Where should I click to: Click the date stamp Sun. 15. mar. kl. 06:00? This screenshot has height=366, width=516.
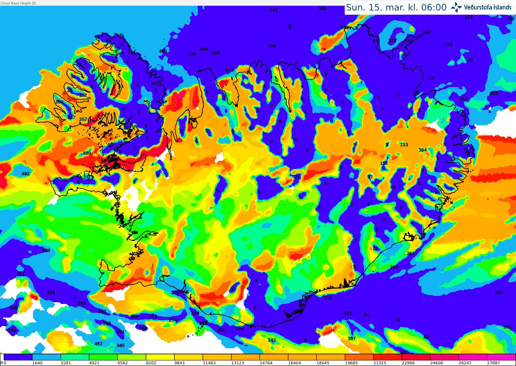pos(396,7)
